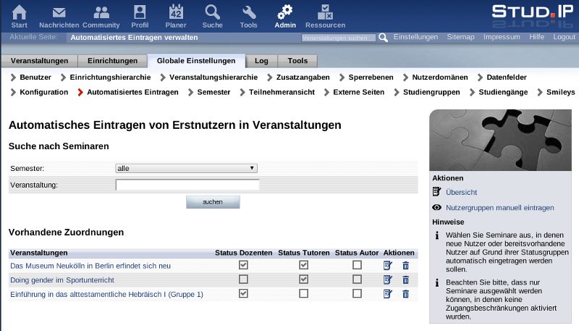This screenshot has height=331, width=579.
Task: Check Status Tutoren for 'Einführung in das alttestamentliche Hebräisch'
Action: point(303,293)
